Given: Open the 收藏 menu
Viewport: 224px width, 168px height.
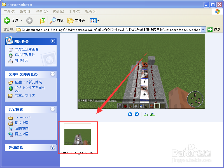Looking at the screenshot, I should [58, 11].
